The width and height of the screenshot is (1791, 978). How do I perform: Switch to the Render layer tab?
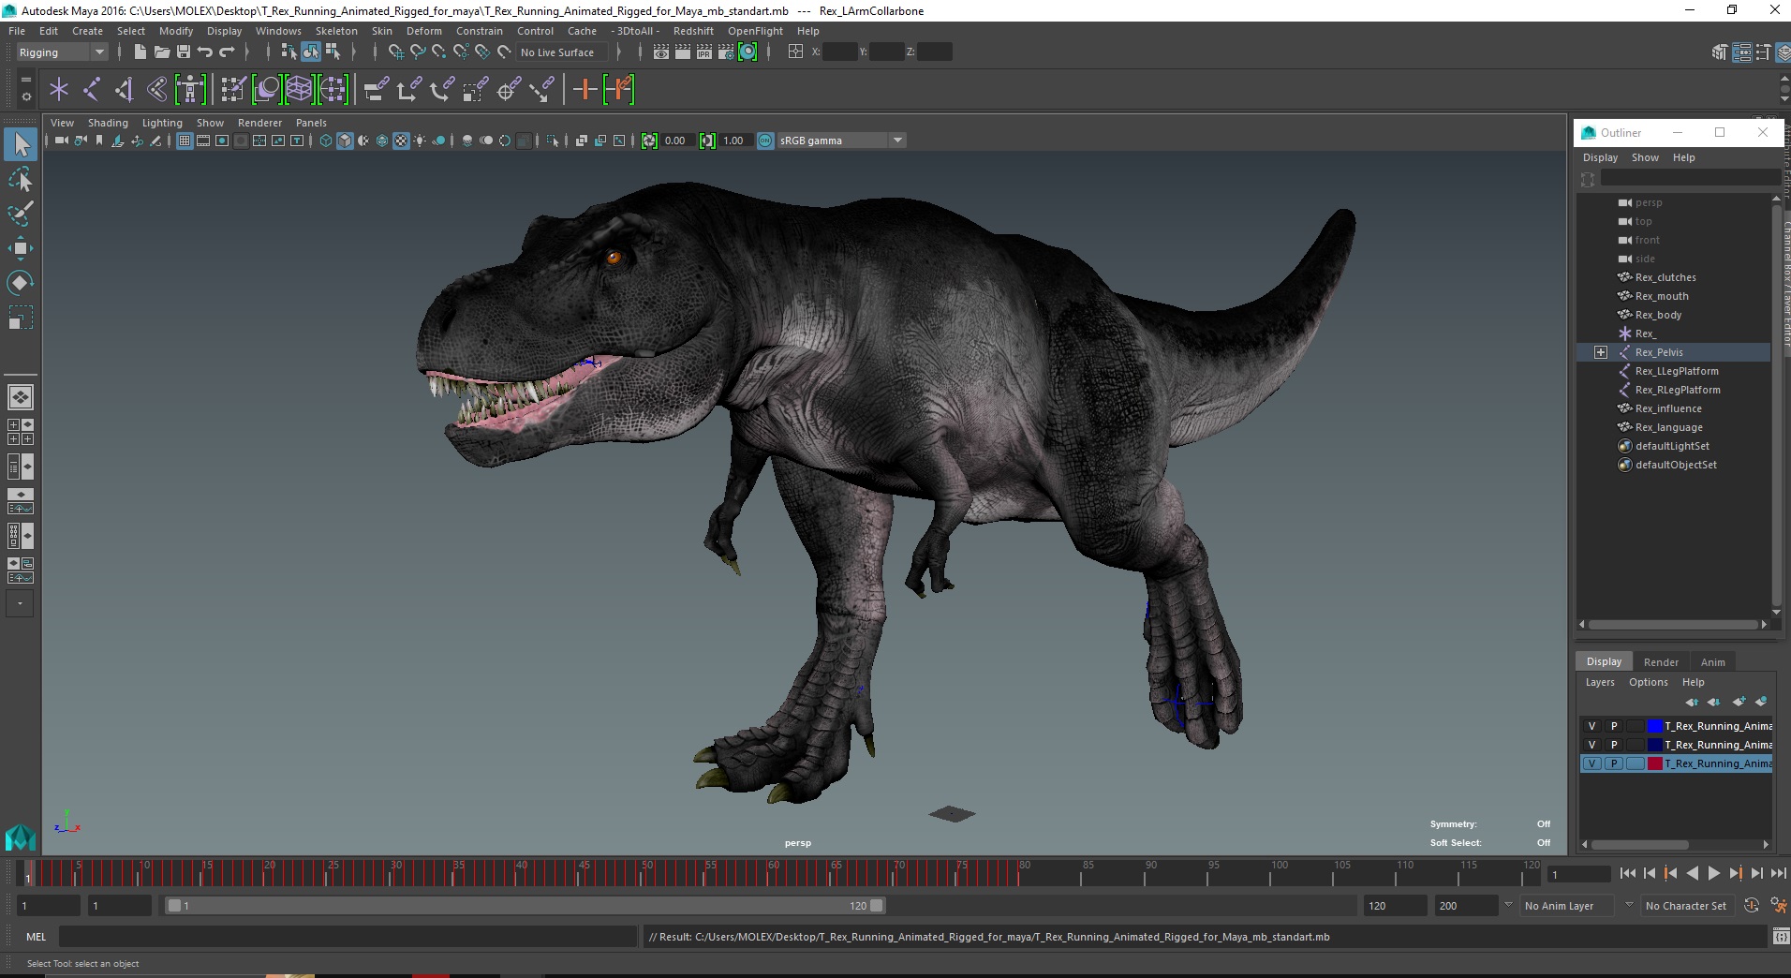click(x=1661, y=662)
